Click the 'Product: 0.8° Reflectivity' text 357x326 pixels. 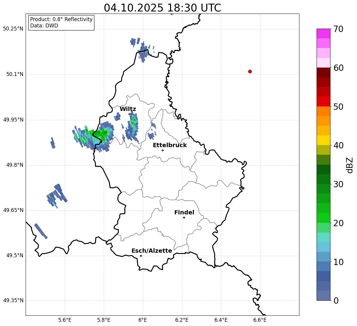click(61, 19)
